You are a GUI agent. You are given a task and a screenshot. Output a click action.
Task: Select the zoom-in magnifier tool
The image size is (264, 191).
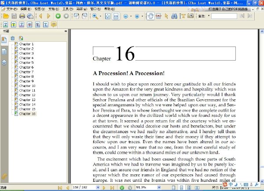pyautogui.click(x=95, y=16)
